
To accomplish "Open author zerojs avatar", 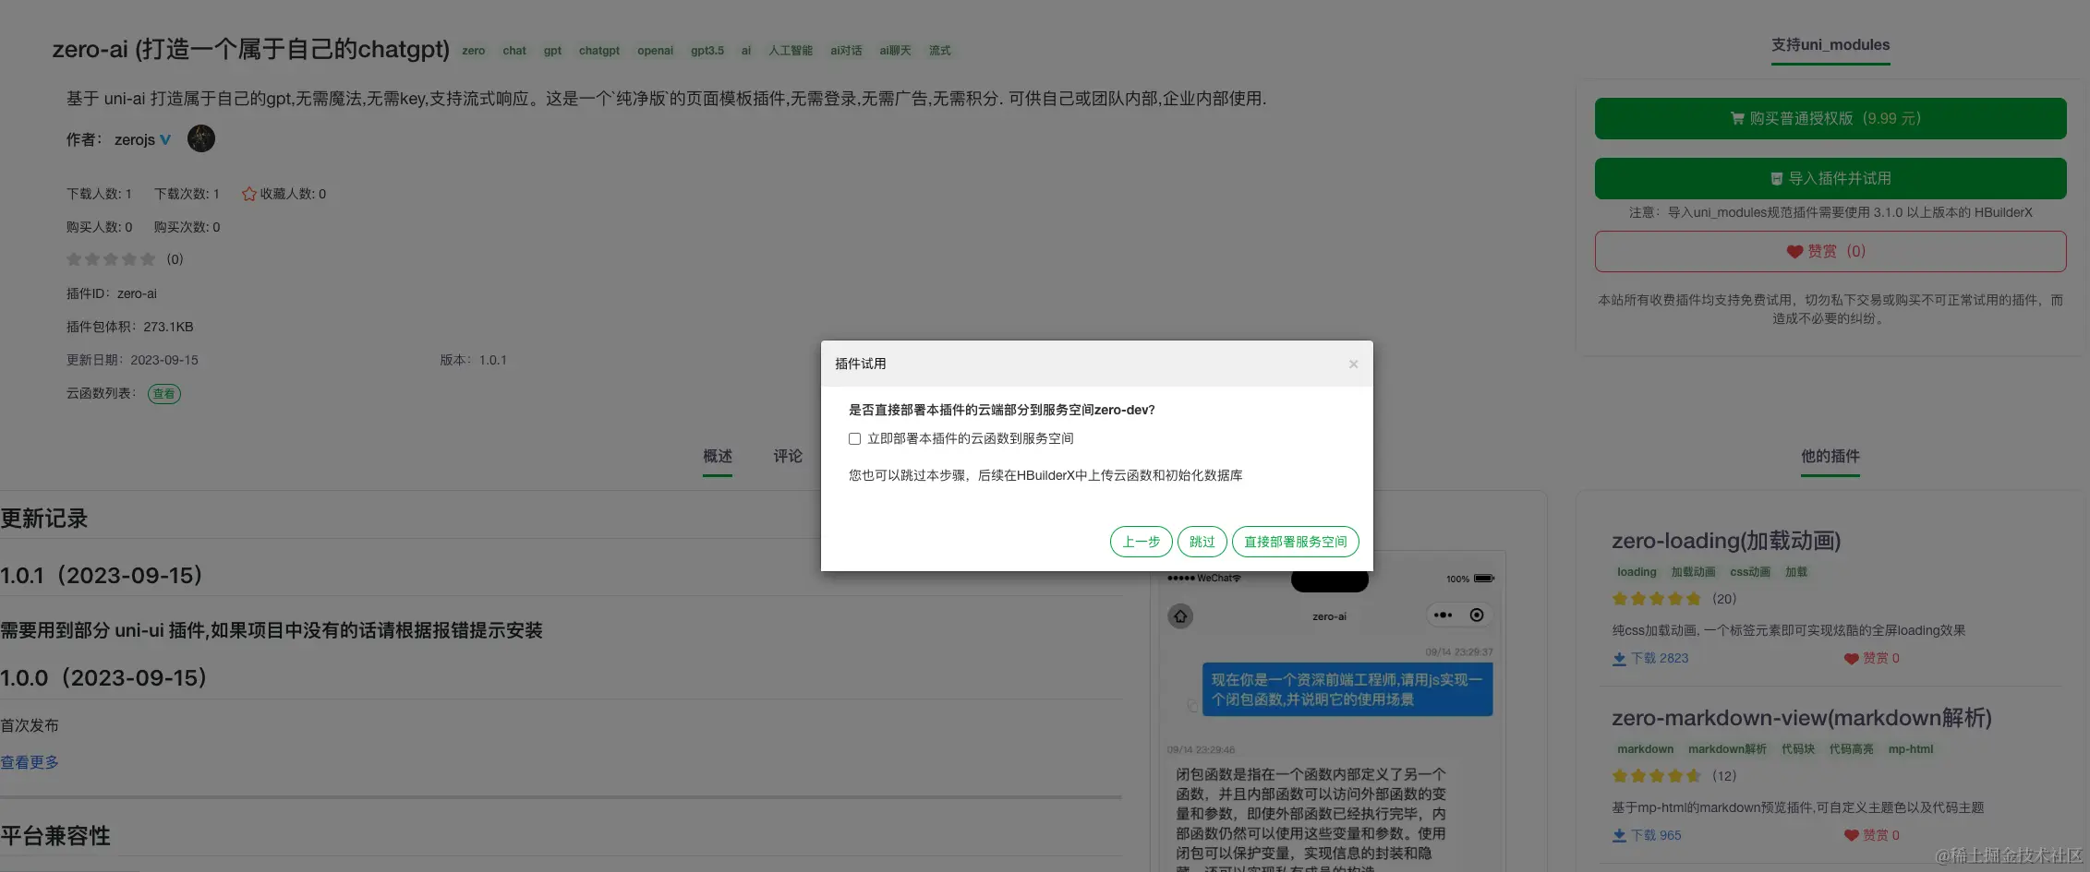I will (x=201, y=138).
